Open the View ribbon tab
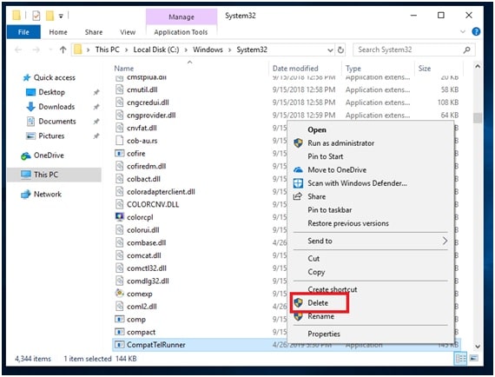Image resolution: width=495 pixels, height=377 pixels. (128, 32)
